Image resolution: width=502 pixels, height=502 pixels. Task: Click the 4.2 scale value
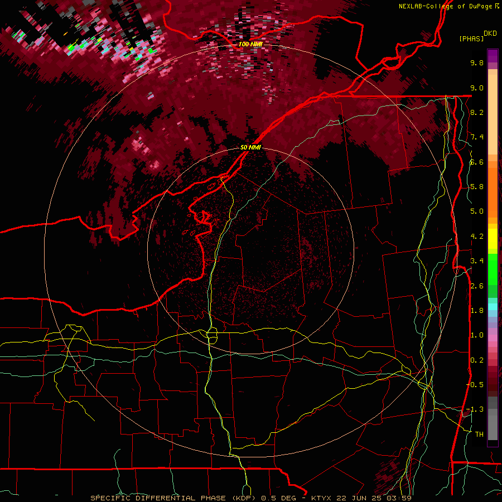click(477, 236)
